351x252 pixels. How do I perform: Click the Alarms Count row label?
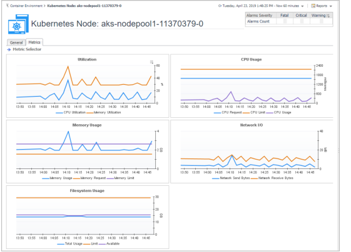(258, 21)
